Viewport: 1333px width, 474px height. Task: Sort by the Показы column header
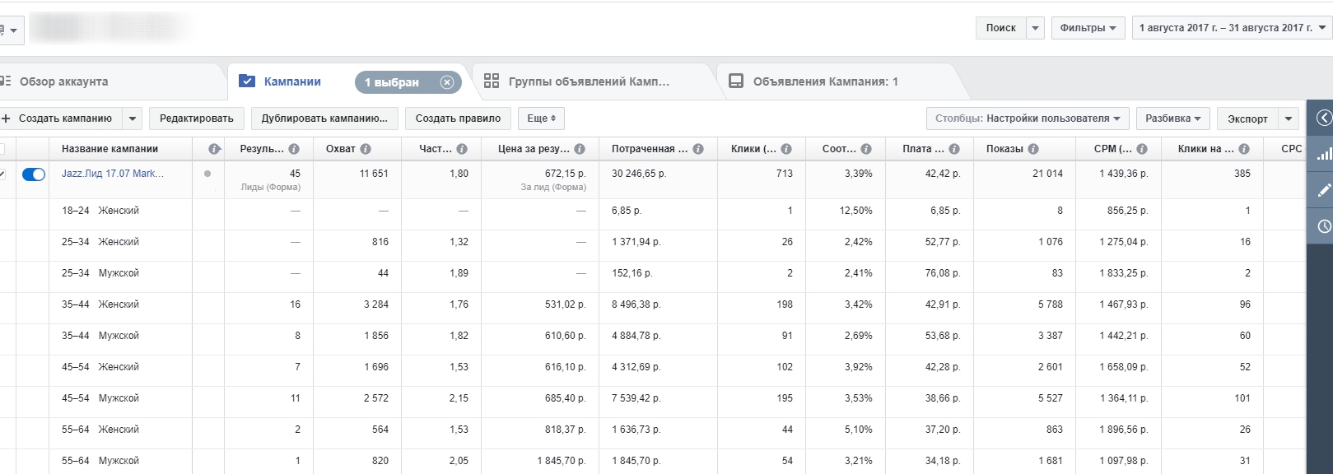(x=1004, y=149)
